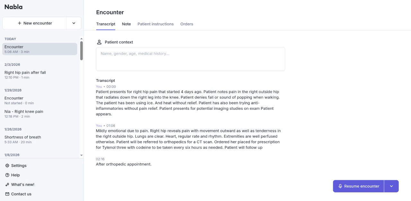411x201 pixels.
Task: Click the Settings gear icon
Action: pos(7,165)
